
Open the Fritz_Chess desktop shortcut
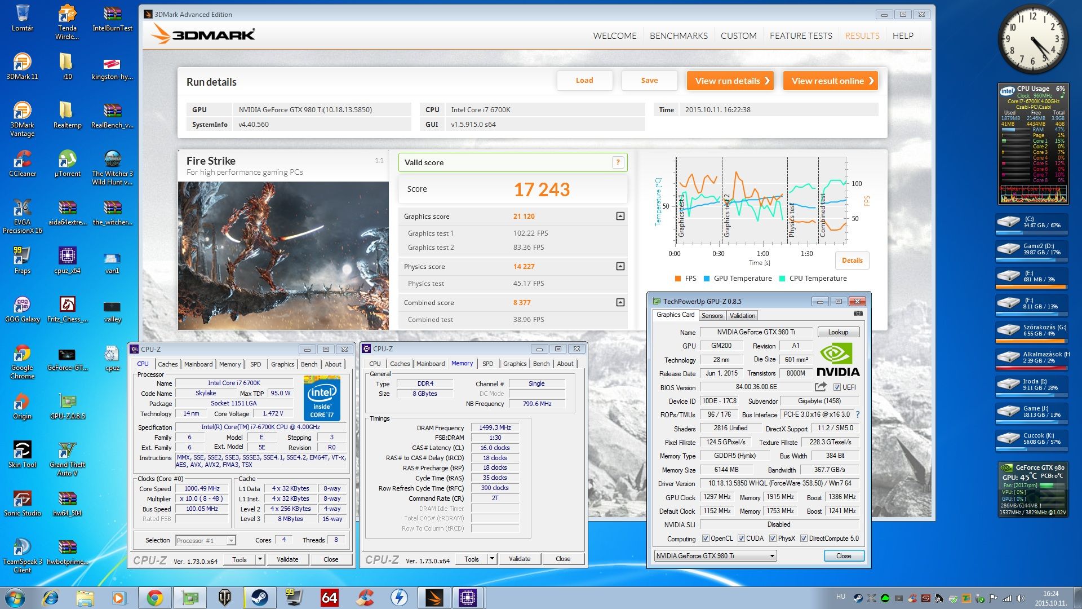[x=67, y=309]
